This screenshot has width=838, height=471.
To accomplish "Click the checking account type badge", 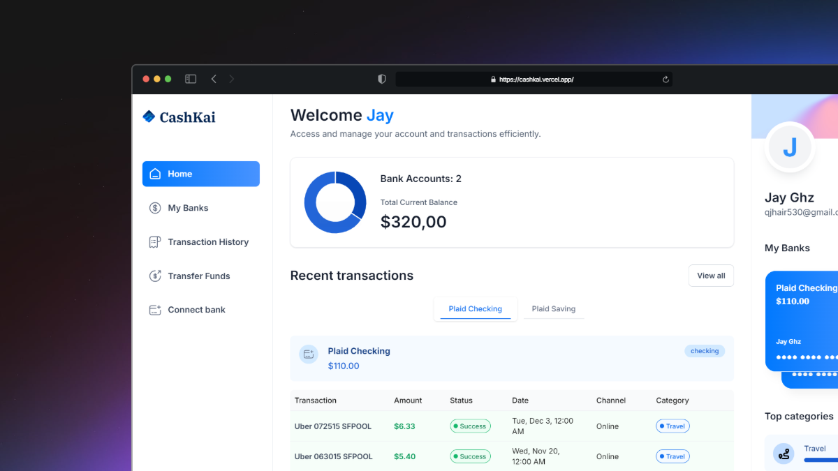I will pyautogui.click(x=705, y=350).
